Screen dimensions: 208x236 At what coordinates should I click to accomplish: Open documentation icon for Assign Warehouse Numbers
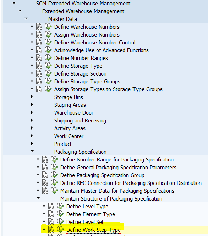tap(39, 35)
